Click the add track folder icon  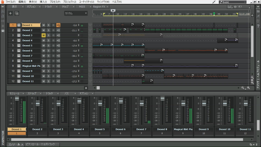tap(17, 13)
